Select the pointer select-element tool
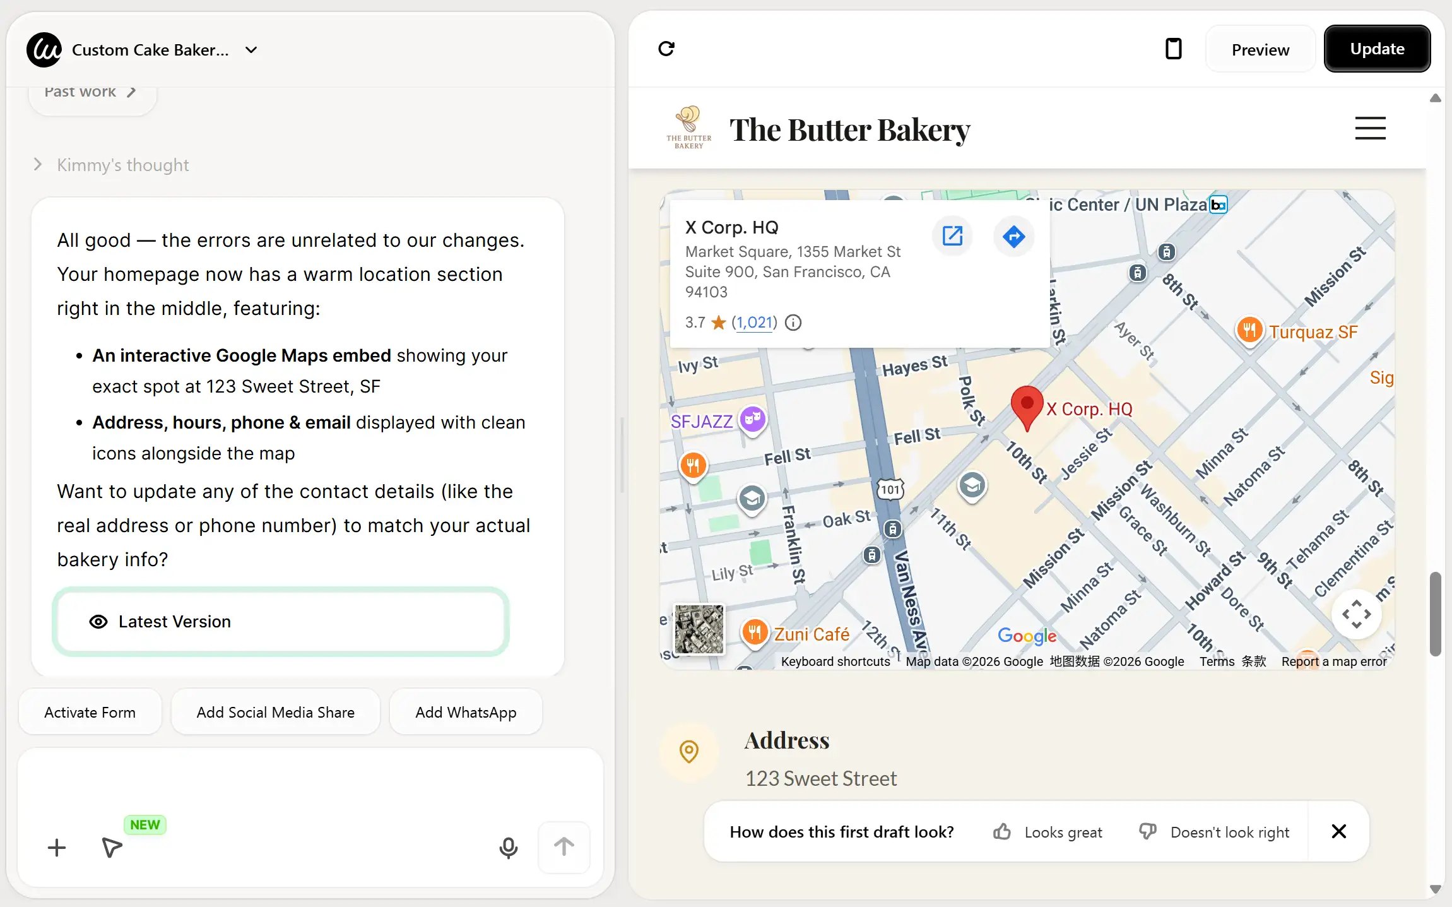Image resolution: width=1452 pixels, height=907 pixels. 112,847
